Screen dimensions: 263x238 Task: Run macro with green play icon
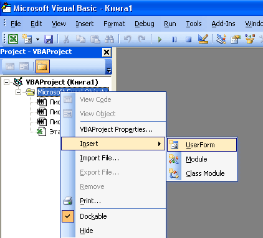tap(160, 39)
